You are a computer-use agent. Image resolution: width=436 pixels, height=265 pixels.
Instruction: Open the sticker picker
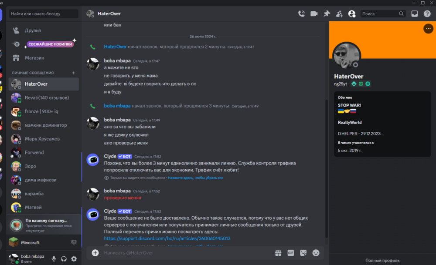tap(303, 253)
